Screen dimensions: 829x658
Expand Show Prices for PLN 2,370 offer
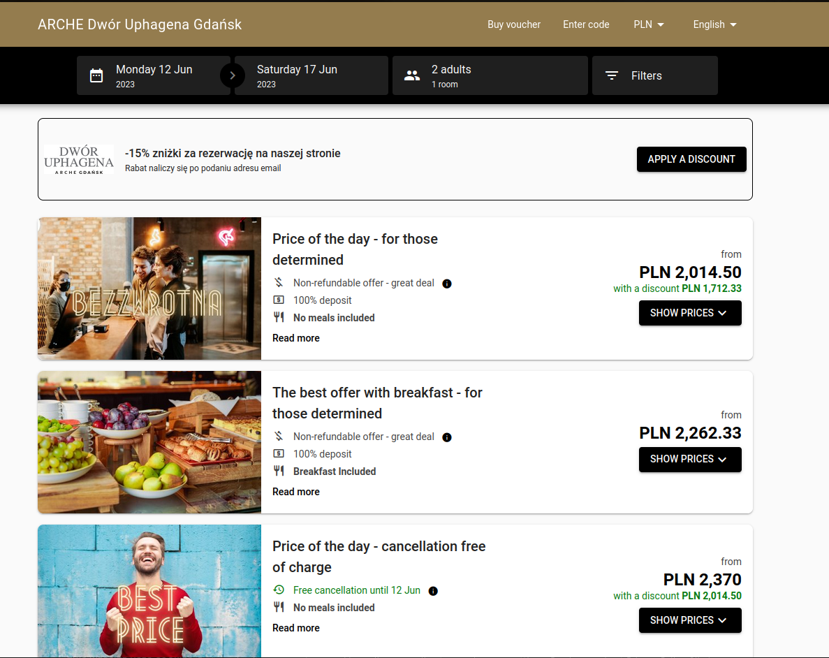pos(690,620)
